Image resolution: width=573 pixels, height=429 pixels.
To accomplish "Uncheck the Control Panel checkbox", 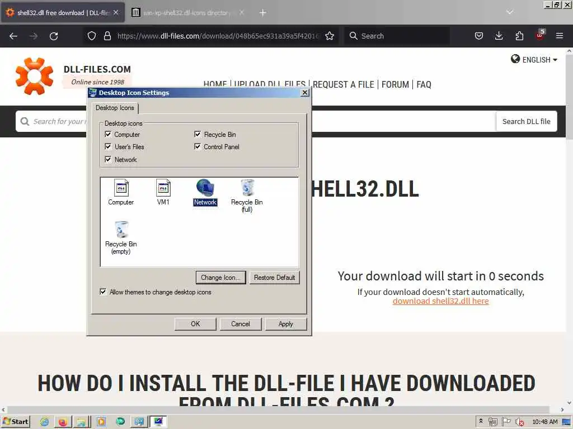I will [x=198, y=147].
